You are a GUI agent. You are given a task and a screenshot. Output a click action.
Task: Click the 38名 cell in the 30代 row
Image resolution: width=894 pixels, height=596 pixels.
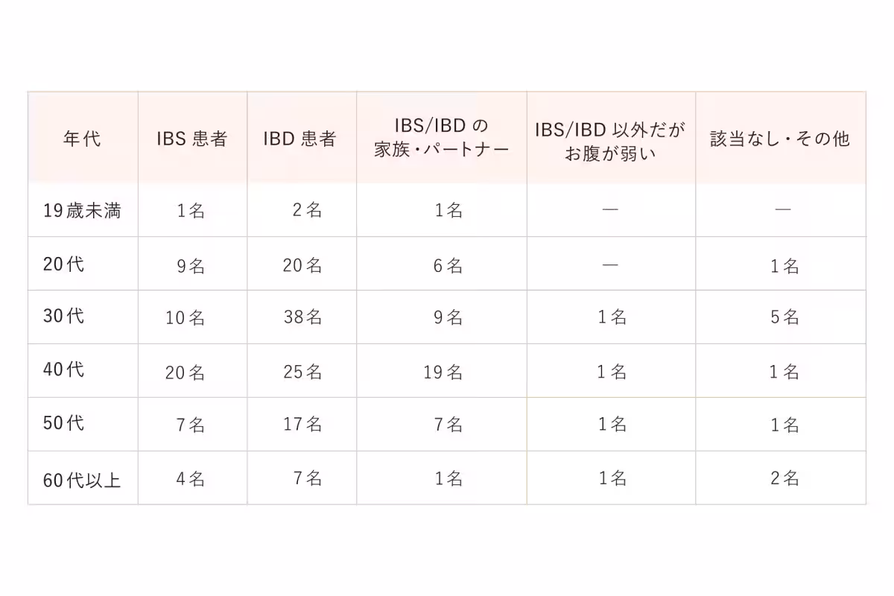302,317
